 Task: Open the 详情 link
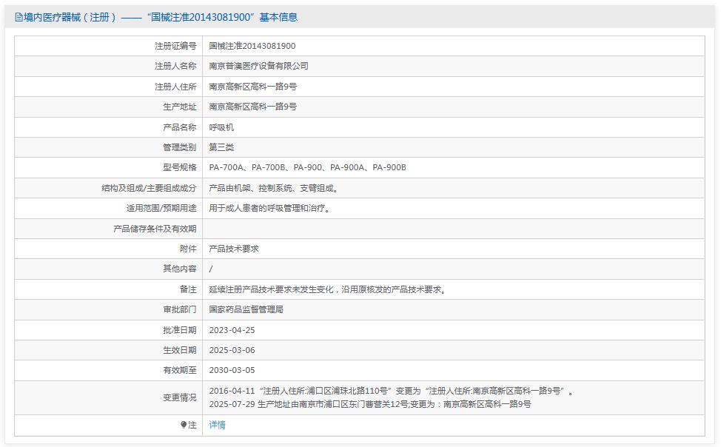217,425
